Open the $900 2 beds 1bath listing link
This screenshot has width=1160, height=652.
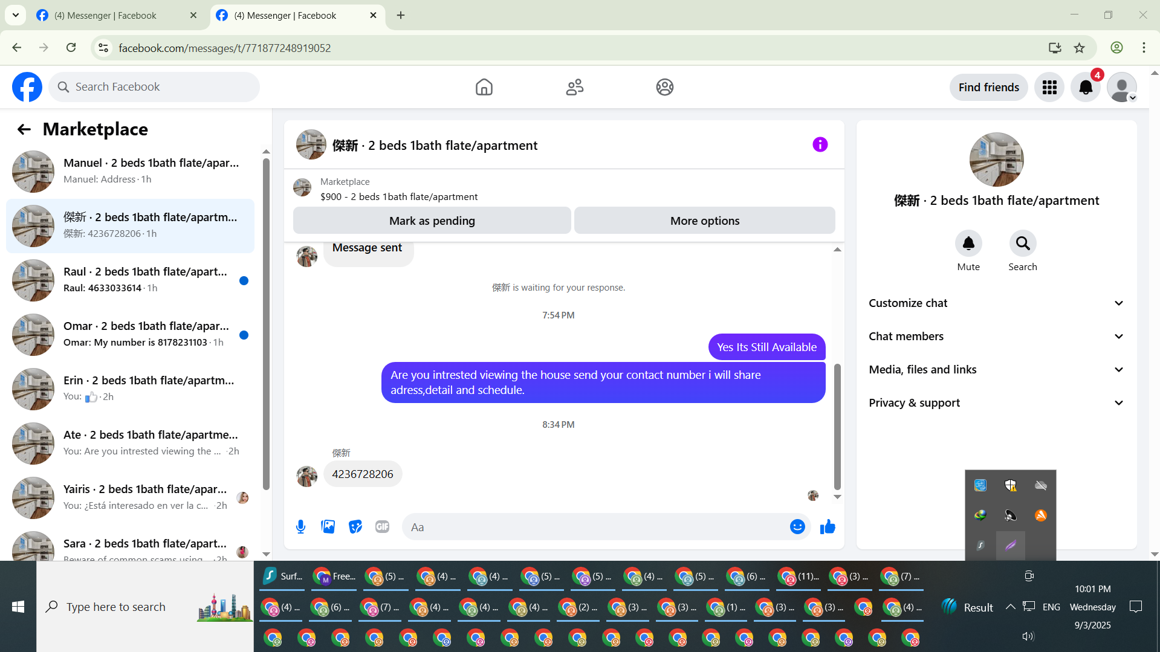pyautogui.click(x=399, y=196)
